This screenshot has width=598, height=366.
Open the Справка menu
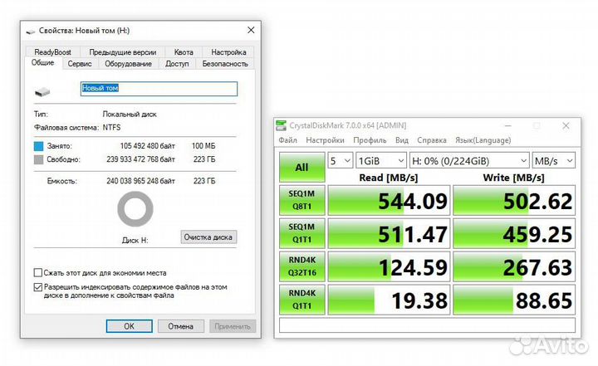tap(432, 140)
